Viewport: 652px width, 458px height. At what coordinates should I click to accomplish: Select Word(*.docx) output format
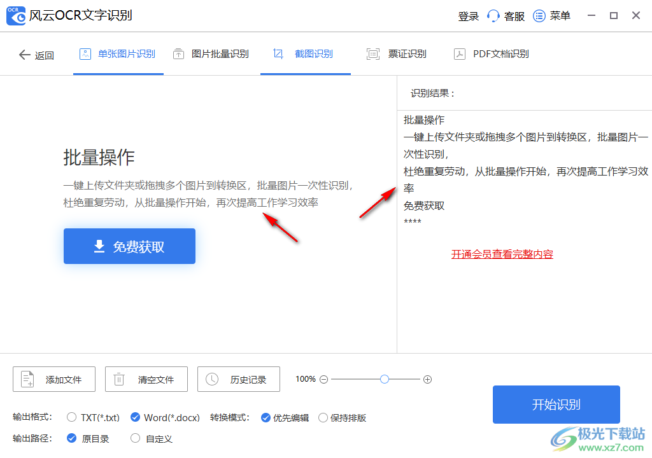[x=135, y=417]
